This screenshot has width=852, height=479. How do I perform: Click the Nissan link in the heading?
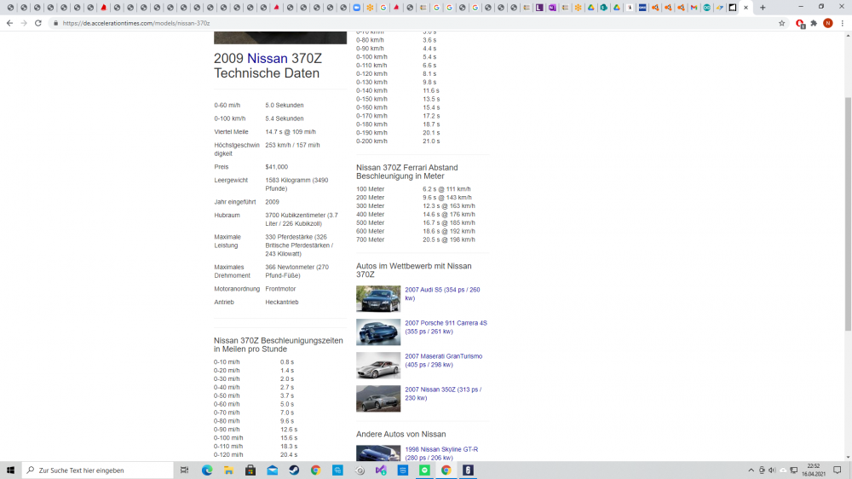coord(268,58)
